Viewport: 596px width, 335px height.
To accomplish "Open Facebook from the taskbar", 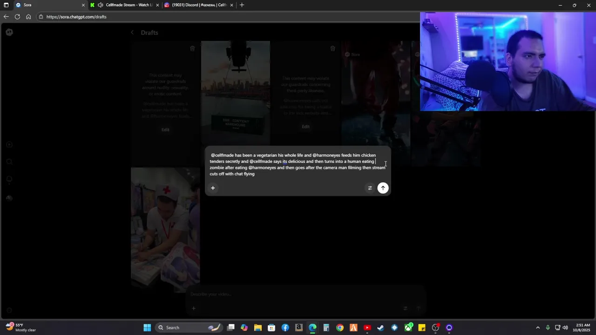I will click(x=285, y=328).
